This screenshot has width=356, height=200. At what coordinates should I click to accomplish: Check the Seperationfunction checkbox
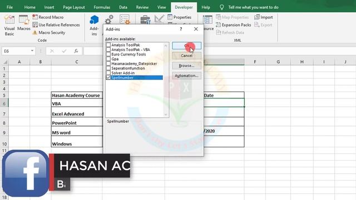coord(108,68)
